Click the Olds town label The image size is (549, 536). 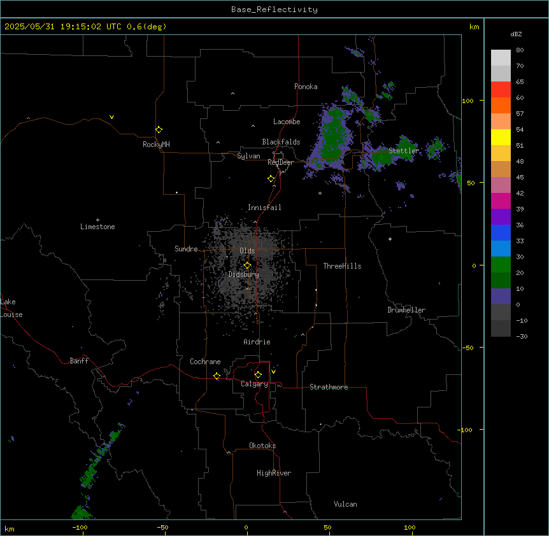pyautogui.click(x=247, y=251)
